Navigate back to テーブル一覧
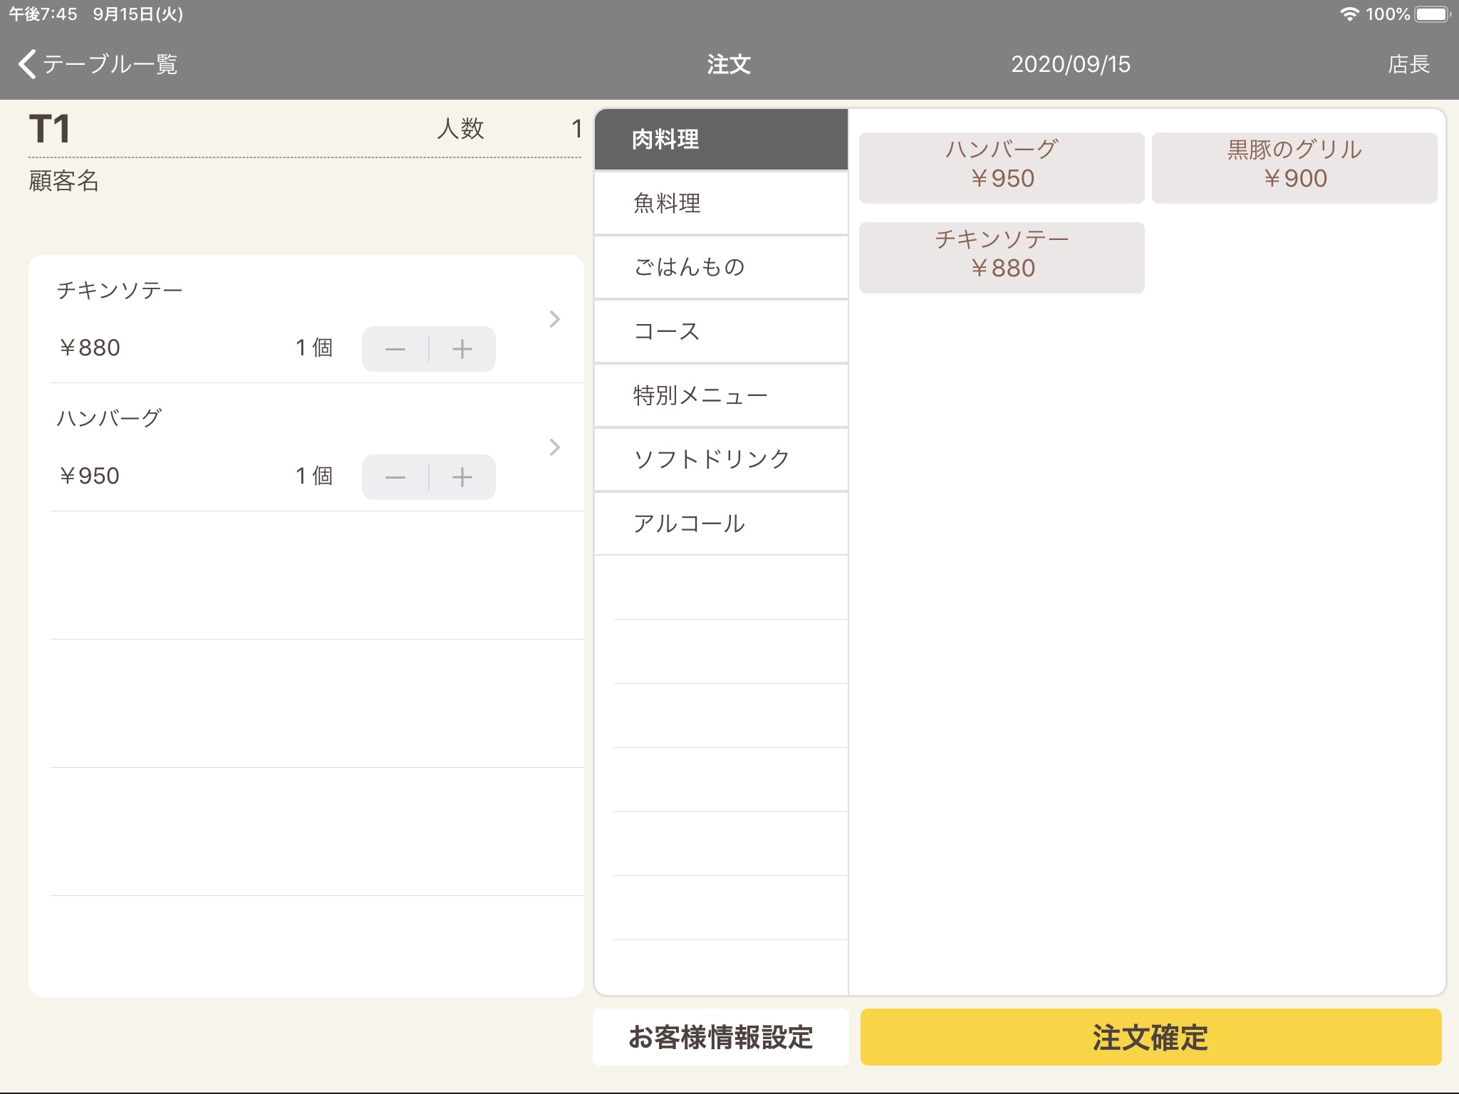This screenshot has height=1094, width=1459. (x=103, y=63)
